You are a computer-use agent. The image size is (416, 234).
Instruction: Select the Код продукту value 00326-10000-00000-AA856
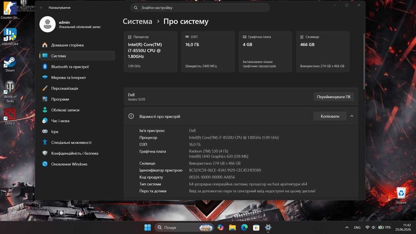pyautogui.click(x=212, y=177)
